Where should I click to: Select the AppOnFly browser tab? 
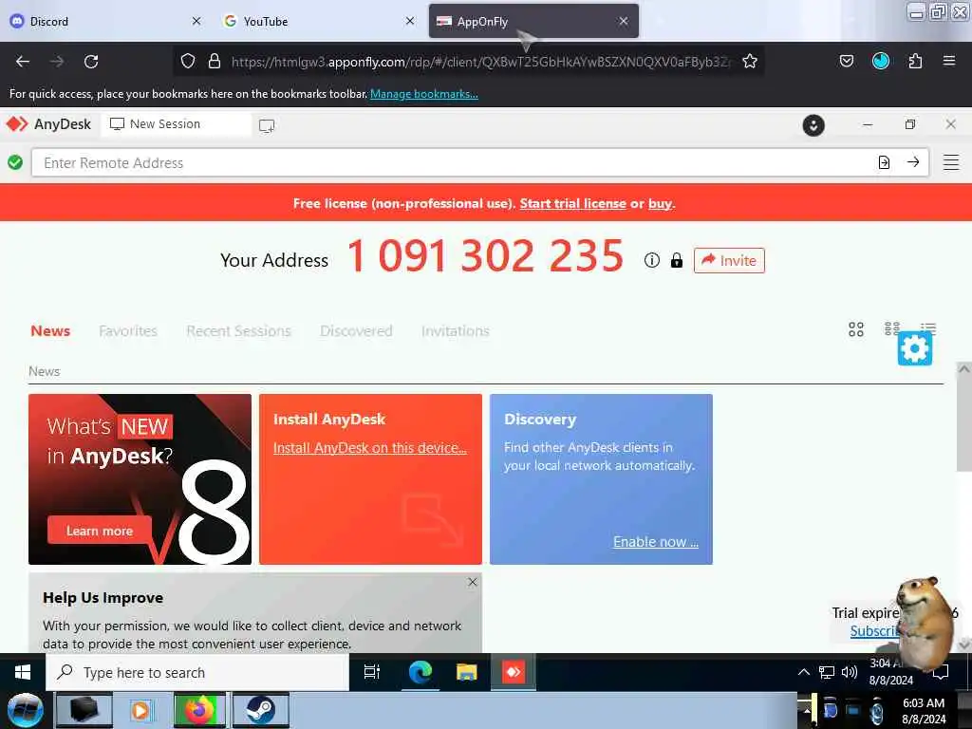point(533,21)
